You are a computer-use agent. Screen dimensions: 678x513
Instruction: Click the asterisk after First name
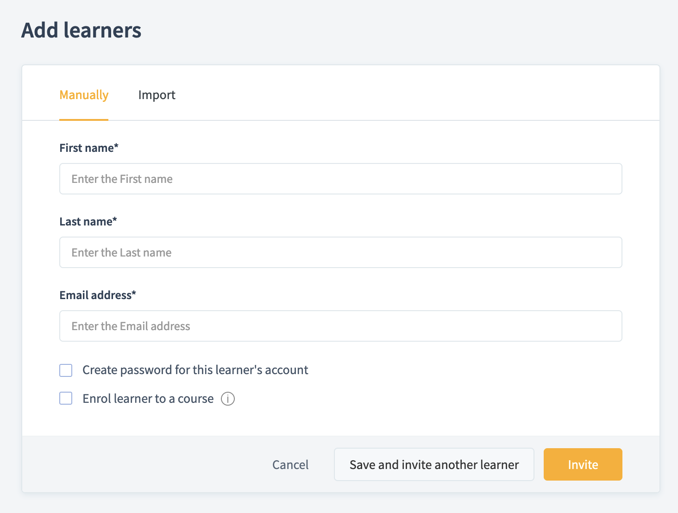click(116, 146)
